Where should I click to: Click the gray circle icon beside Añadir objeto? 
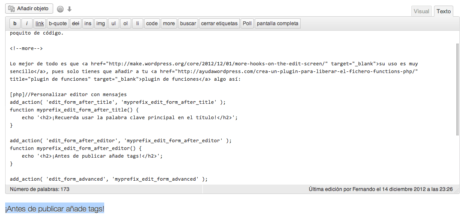pyautogui.click(x=60, y=9)
